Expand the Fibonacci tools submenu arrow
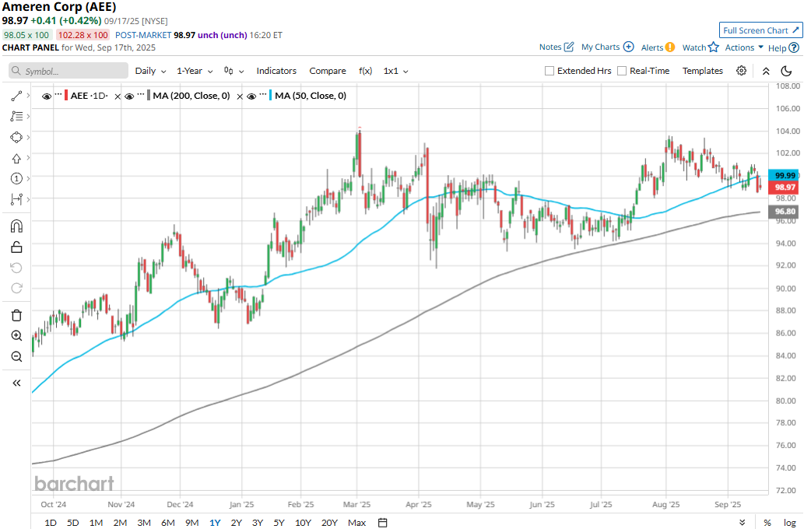The height and width of the screenshot is (529, 804). [28, 117]
